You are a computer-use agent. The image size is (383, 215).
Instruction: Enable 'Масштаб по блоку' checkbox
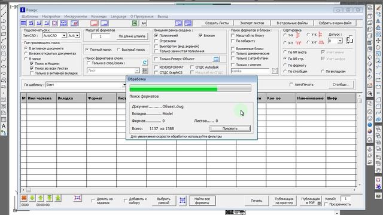(x=233, y=36)
